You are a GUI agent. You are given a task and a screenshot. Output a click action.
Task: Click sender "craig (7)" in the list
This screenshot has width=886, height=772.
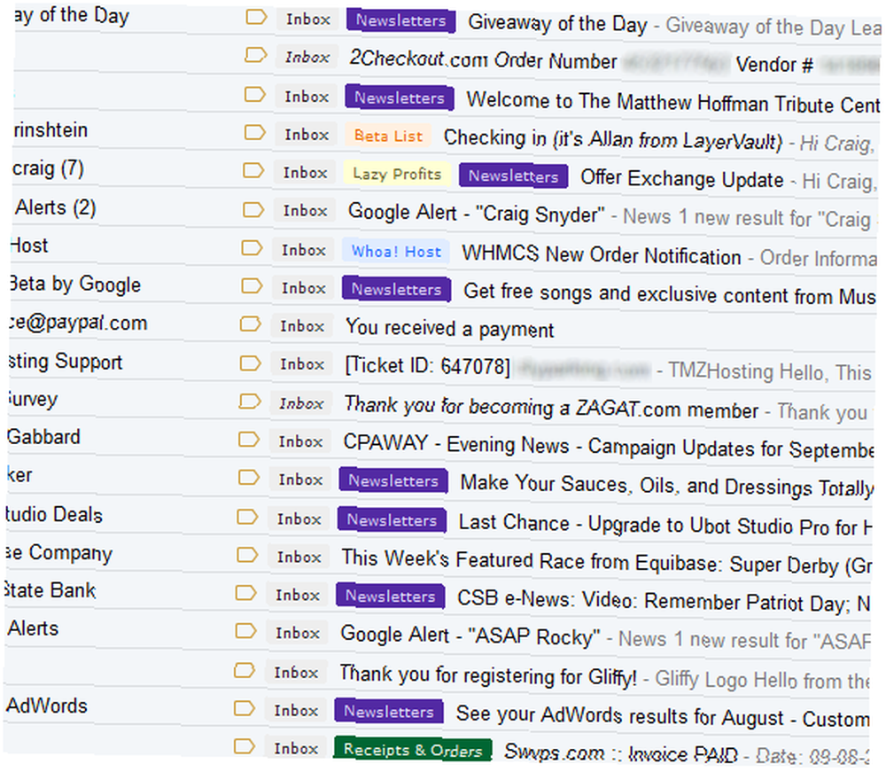click(48, 168)
